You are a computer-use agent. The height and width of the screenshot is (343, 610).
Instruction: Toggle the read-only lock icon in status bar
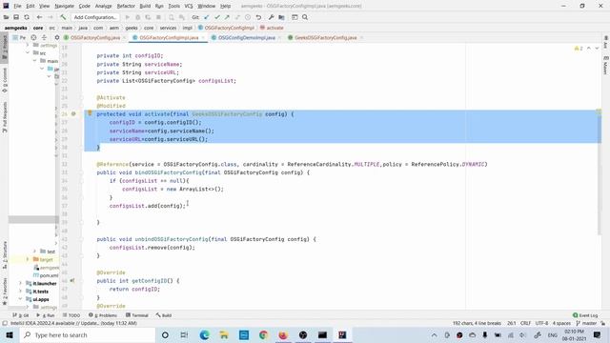603,323
